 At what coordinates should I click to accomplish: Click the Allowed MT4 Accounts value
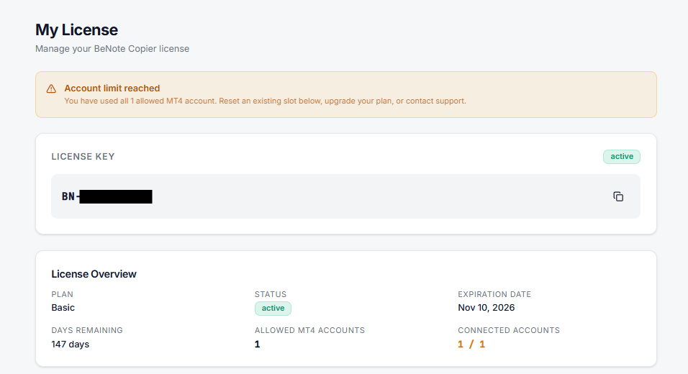(257, 345)
